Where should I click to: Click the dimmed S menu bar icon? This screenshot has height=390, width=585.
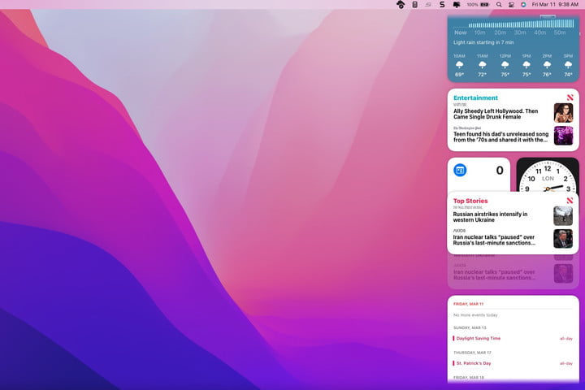tap(428, 5)
